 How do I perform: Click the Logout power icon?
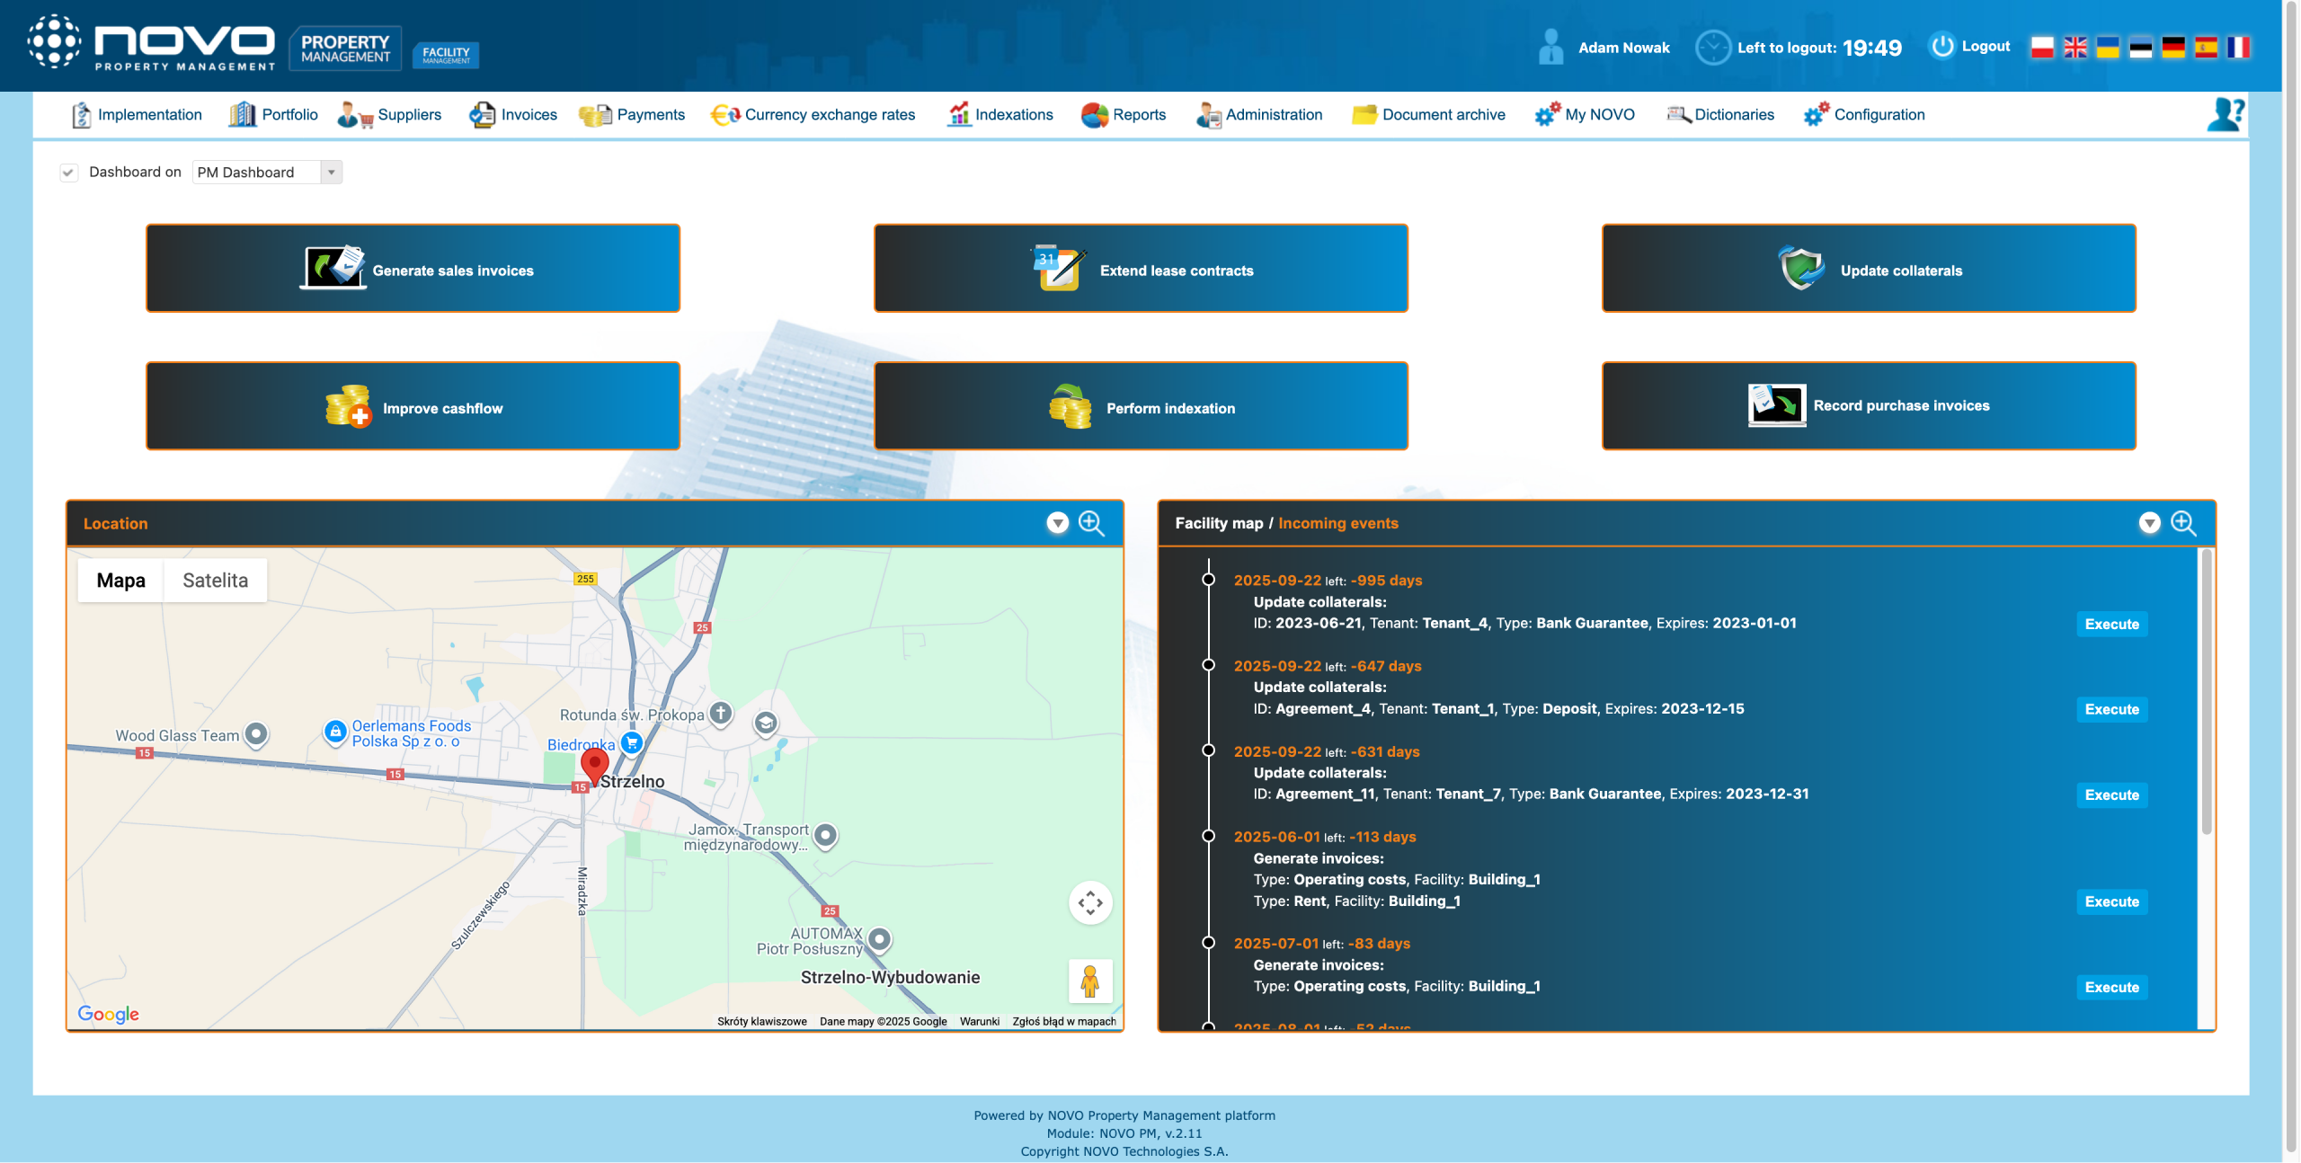pyautogui.click(x=1941, y=46)
